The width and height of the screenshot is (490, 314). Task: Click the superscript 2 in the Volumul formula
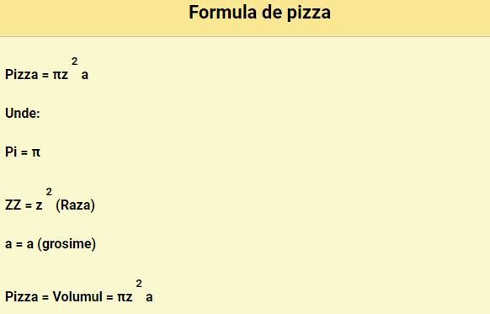(x=139, y=284)
